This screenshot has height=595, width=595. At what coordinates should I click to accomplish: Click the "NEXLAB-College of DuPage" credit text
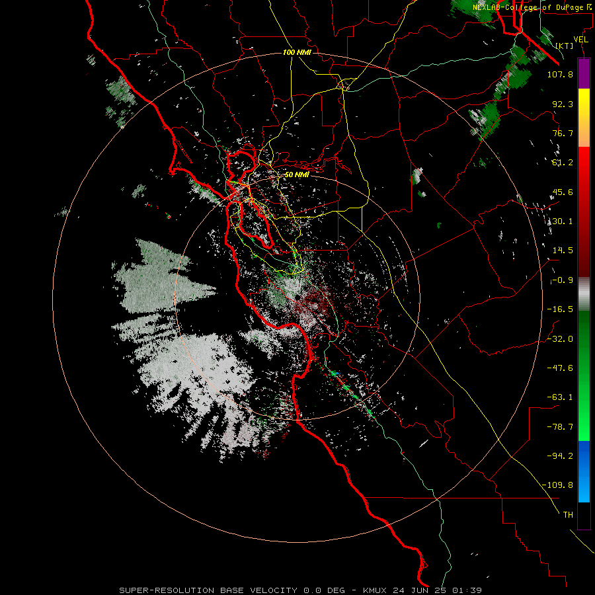click(x=528, y=7)
